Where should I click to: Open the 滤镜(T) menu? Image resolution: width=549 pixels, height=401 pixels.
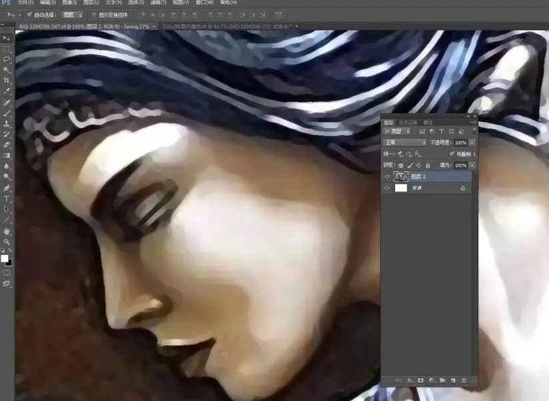coord(158,3)
